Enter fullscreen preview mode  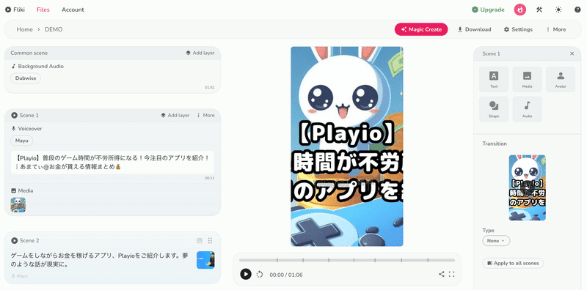tap(451, 275)
